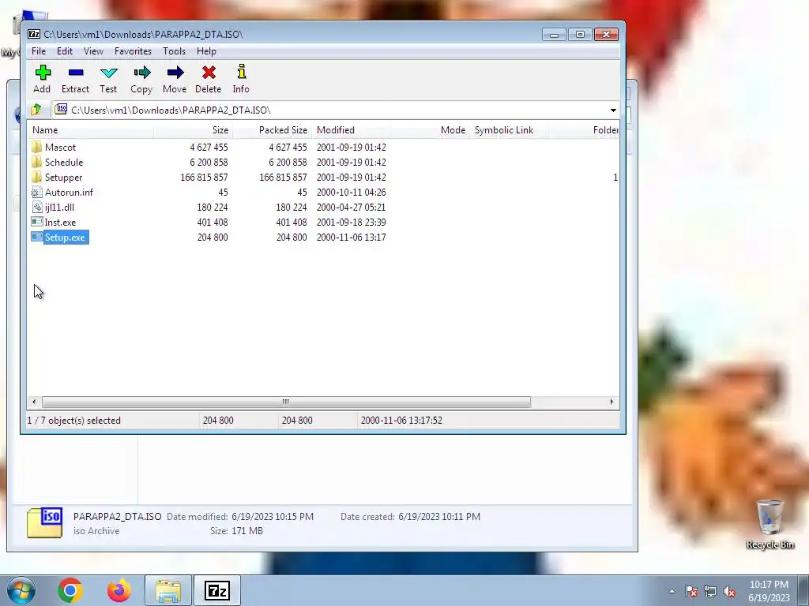Click status bar '1 / 7 object(s) selected'
Image resolution: width=809 pixels, height=606 pixels.
click(x=73, y=421)
